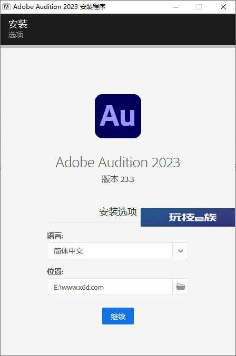Image resolution: width=236 pixels, height=356 pixels.
Task: Click the 安装选项 section heading
Action: click(x=118, y=212)
